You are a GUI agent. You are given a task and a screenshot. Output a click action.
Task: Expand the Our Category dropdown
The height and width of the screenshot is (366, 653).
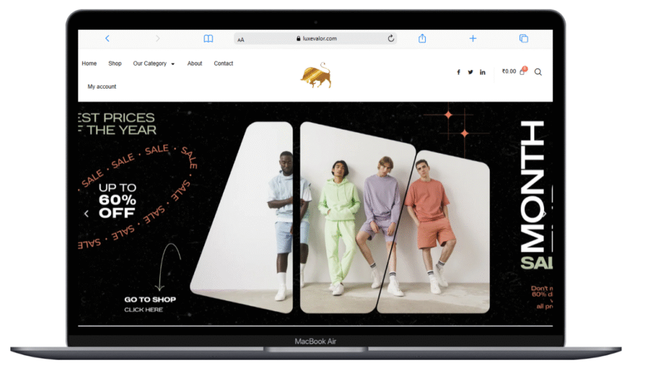[153, 64]
